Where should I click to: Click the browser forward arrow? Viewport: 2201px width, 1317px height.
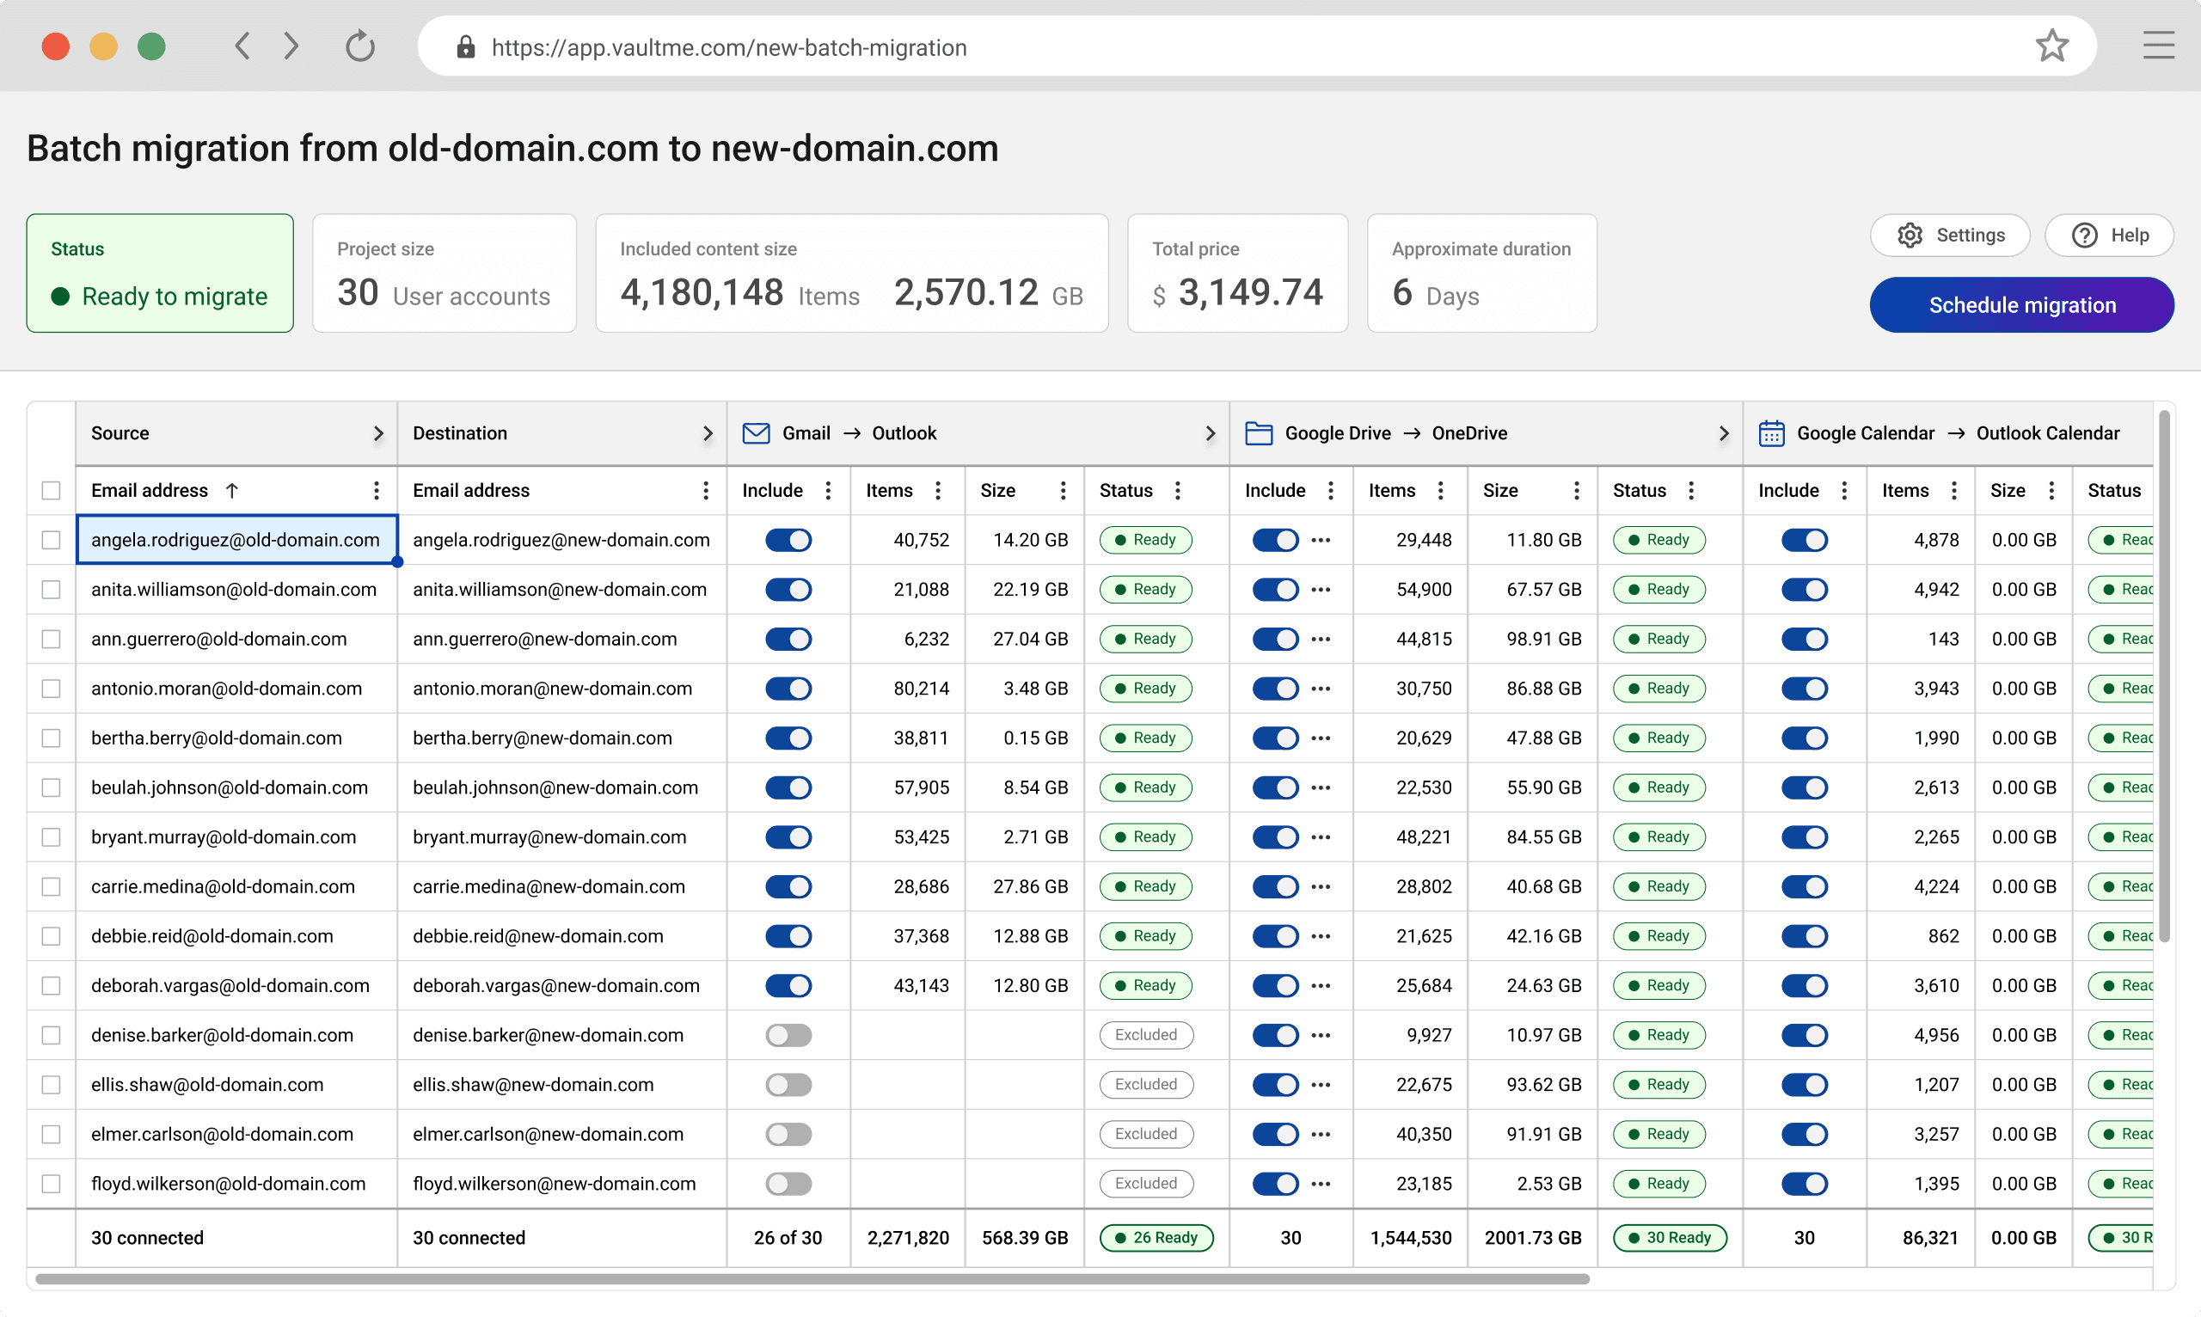(291, 46)
